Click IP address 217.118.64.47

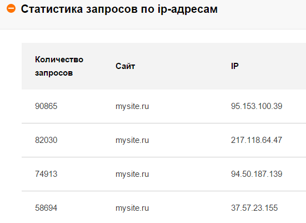(x=257, y=140)
